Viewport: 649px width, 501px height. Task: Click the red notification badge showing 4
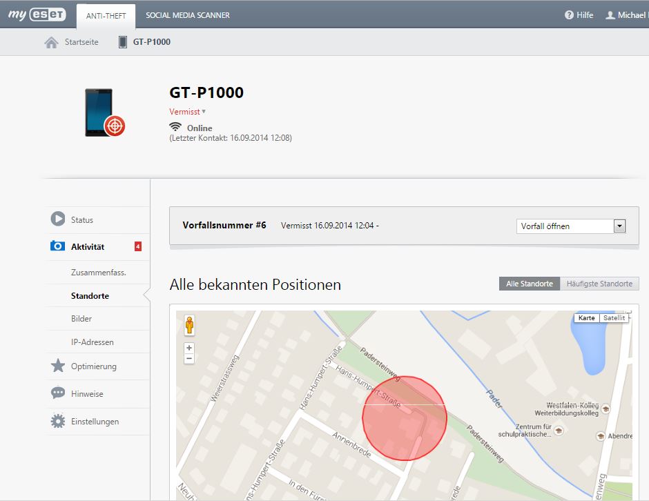point(138,246)
